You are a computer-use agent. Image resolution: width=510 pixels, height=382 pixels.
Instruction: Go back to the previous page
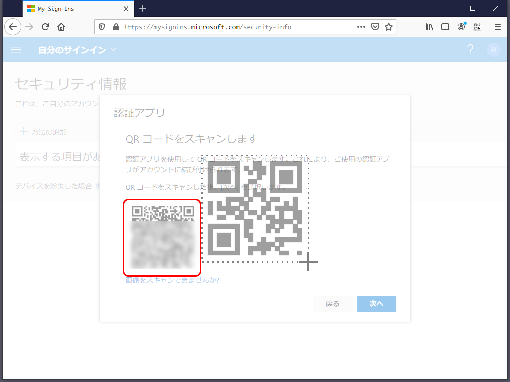click(13, 27)
